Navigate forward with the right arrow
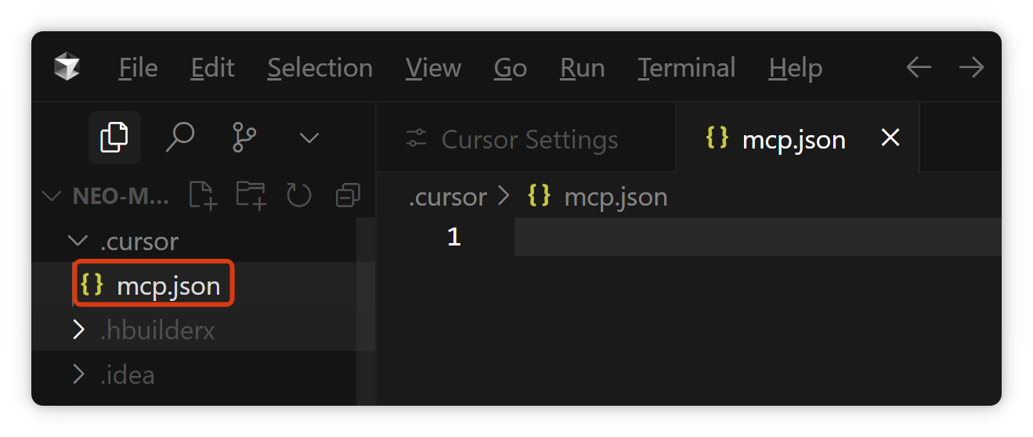 [971, 68]
